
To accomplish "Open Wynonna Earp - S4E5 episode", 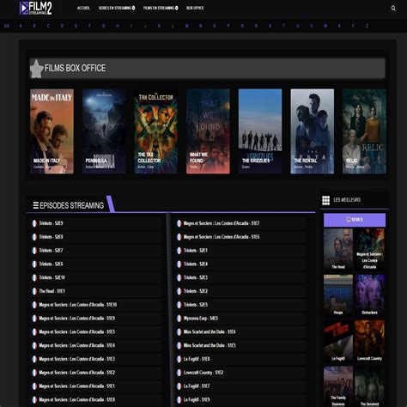I will pos(201,319).
